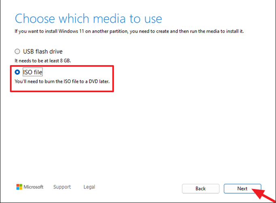The height and width of the screenshot is (203, 276).
Task: Proceed by pressing the Next button
Action: click(242, 188)
